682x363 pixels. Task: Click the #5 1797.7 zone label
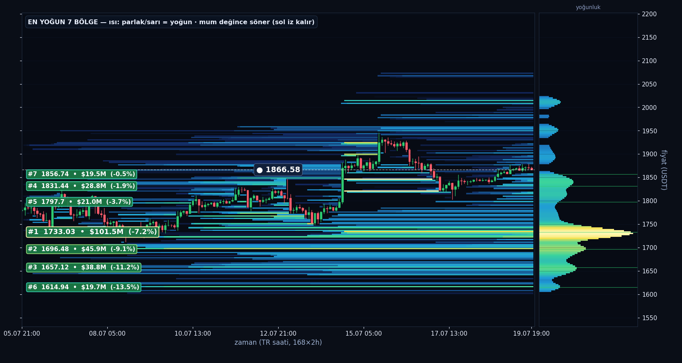(79, 202)
